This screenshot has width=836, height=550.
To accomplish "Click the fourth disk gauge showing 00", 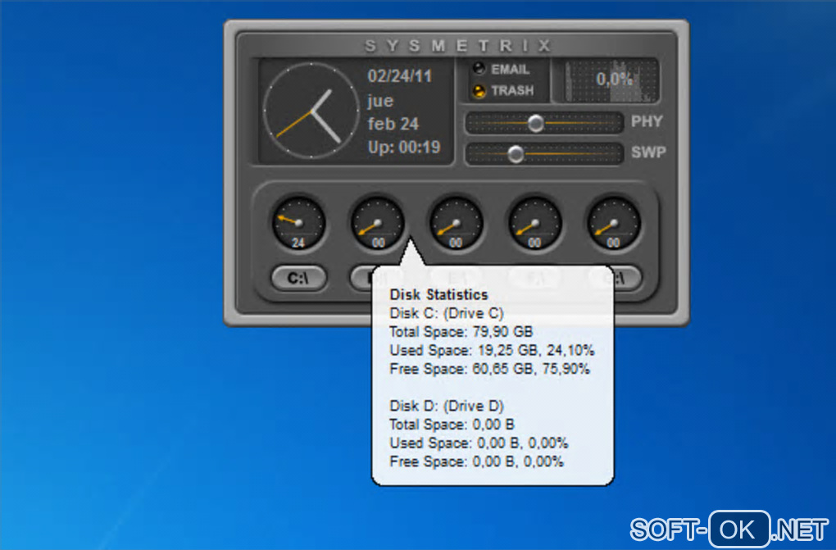I will (x=534, y=224).
